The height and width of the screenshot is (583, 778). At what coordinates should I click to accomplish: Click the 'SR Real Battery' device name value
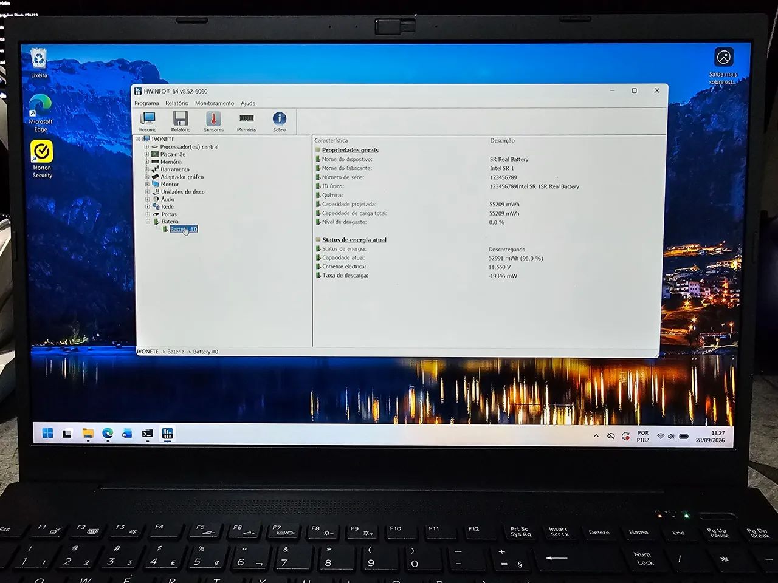coord(509,159)
